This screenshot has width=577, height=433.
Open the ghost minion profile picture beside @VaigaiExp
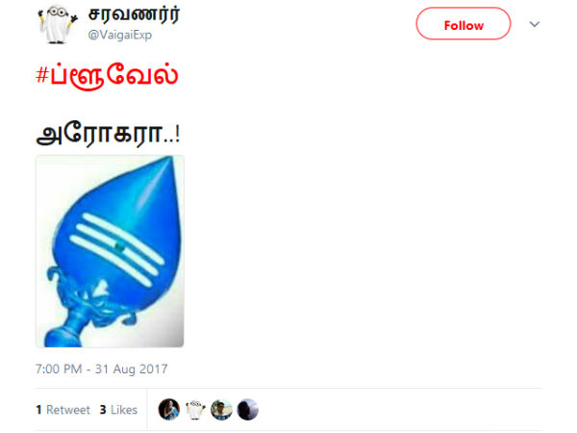click(58, 24)
